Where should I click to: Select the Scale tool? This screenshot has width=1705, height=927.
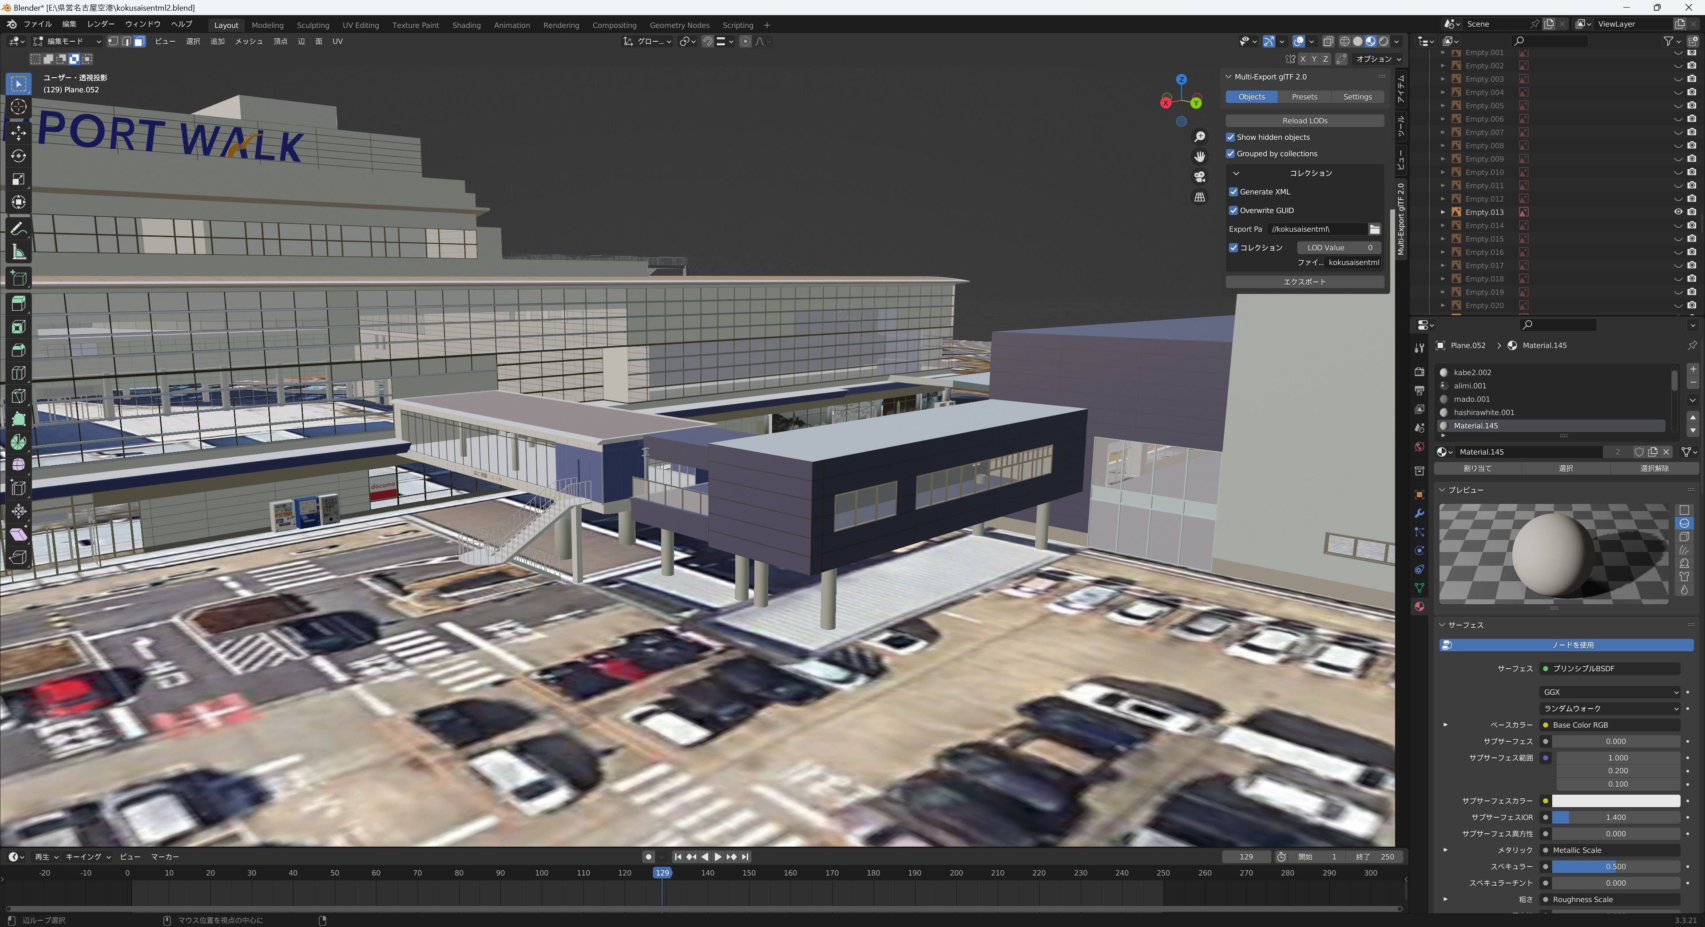[x=19, y=179]
